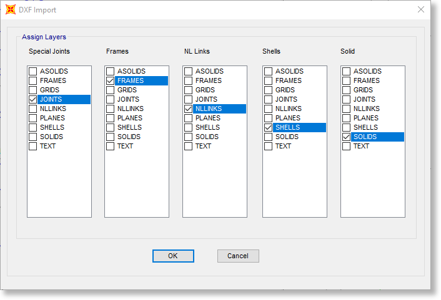Screen dimensions: 441x300
Task: Click the DXF Import title bar app icon
Action: click(x=11, y=10)
